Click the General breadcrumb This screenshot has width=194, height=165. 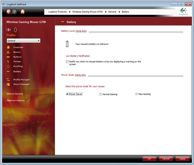click(112, 12)
